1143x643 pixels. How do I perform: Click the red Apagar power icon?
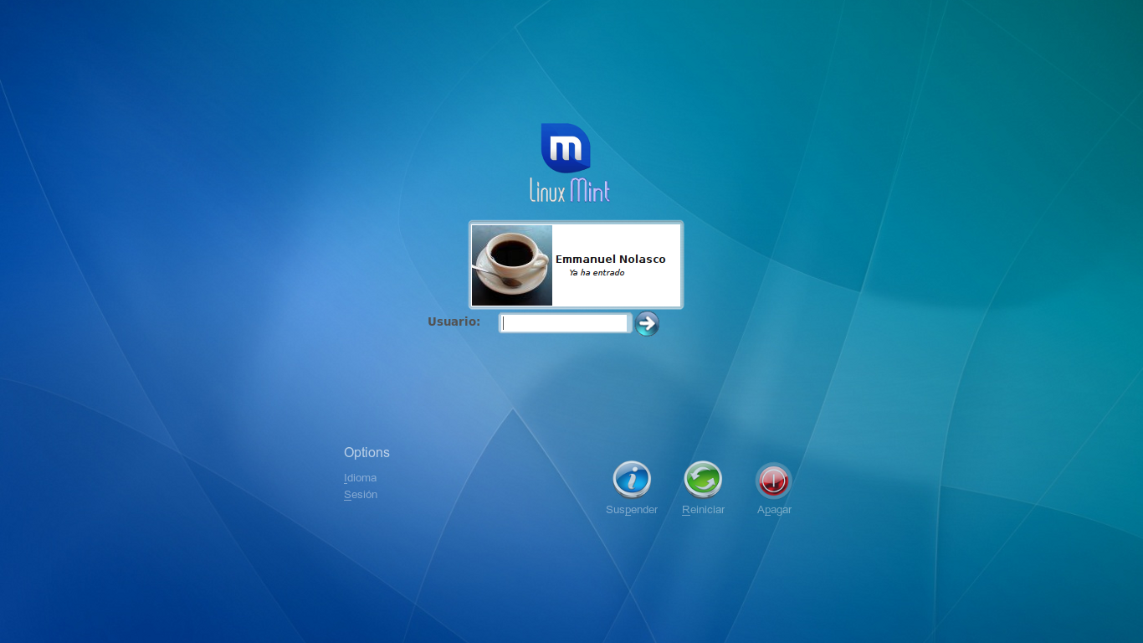click(x=773, y=481)
